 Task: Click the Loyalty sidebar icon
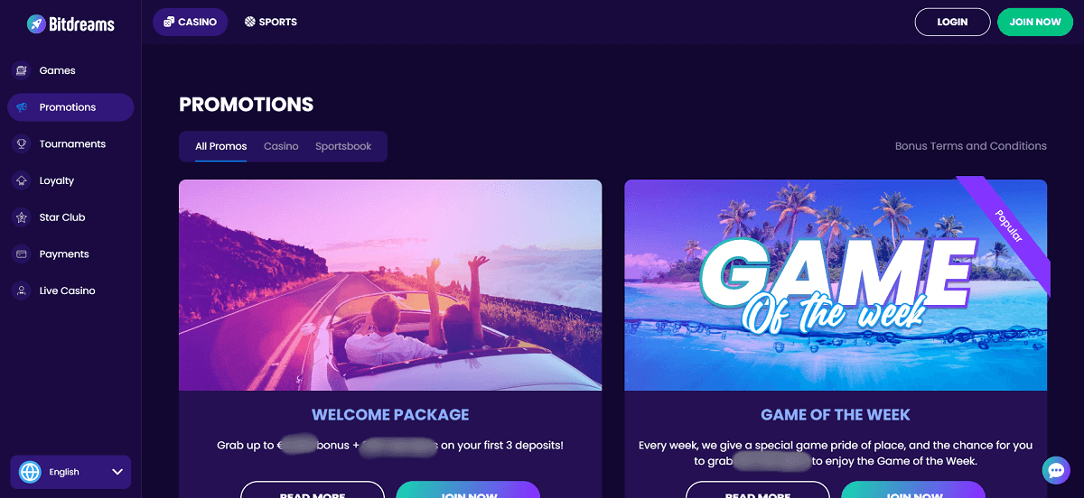coord(22,180)
